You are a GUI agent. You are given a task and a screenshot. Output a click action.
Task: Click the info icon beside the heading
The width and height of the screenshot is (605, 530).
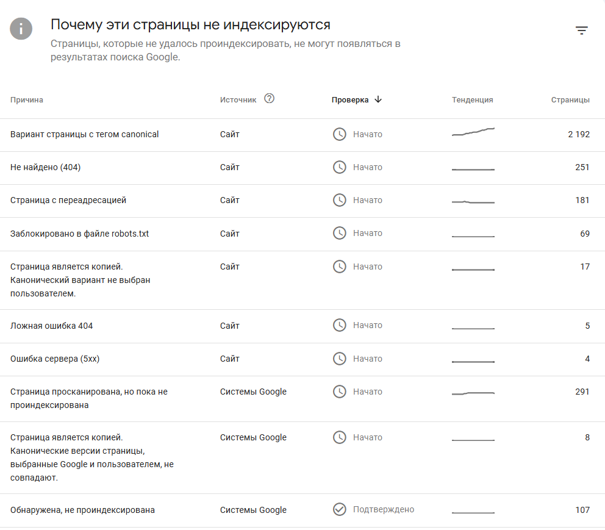[x=21, y=29]
